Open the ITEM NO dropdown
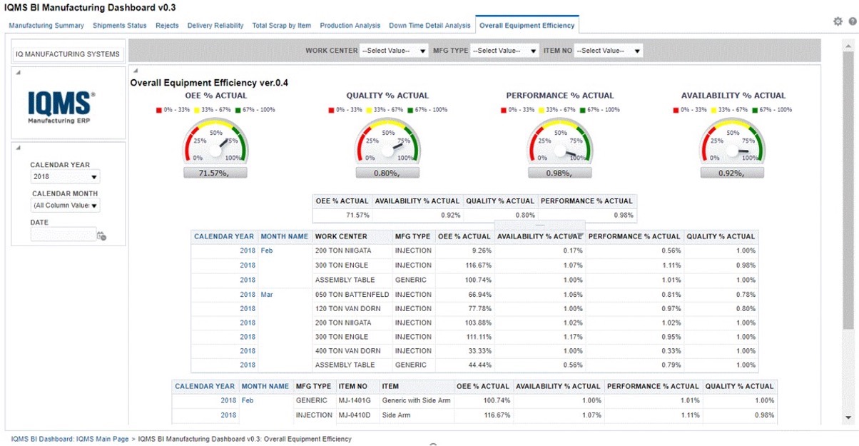 point(609,51)
